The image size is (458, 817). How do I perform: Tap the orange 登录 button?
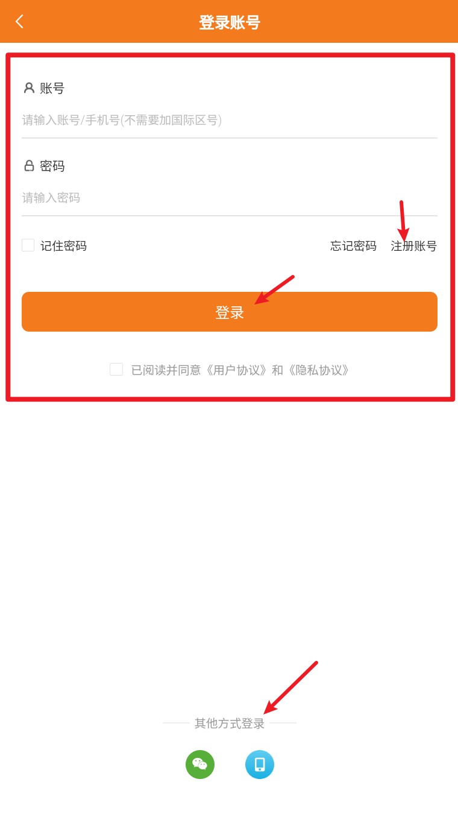click(230, 312)
